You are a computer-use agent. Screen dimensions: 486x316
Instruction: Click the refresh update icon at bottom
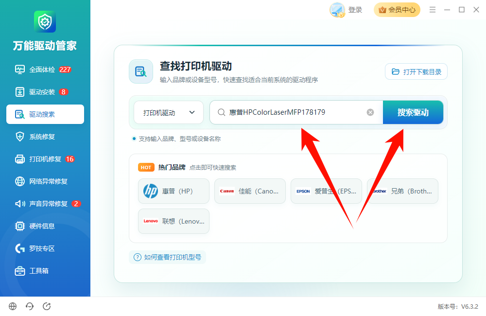pos(47,306)
